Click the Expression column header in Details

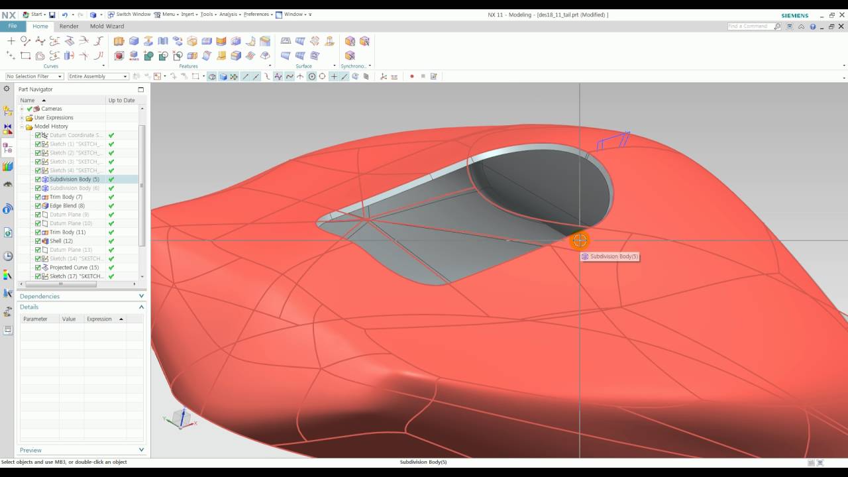(105, 319)
